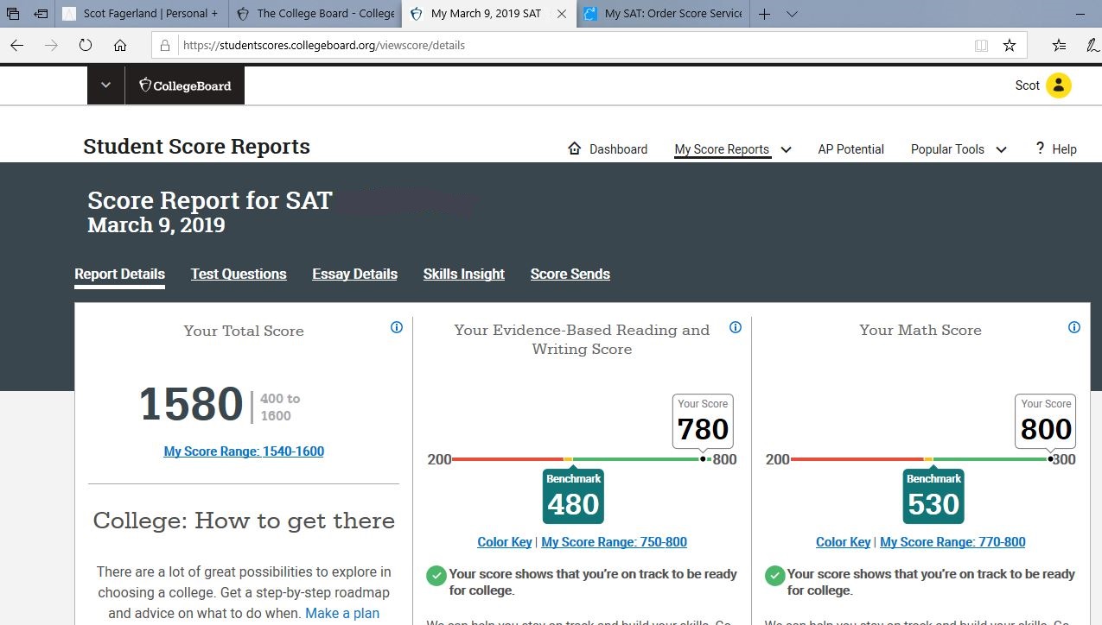This screenshot has height=625, width=1102.
Task: Click the 1580 total score number
Action: tap(191, 405)
